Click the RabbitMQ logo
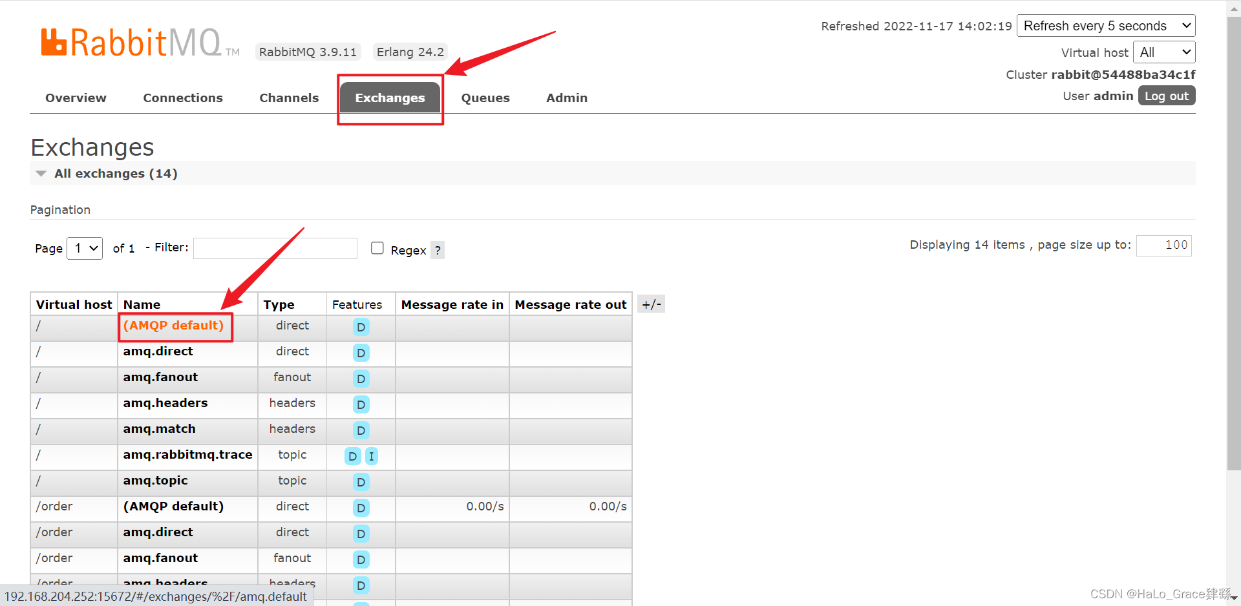This screenshot has width=1241, height=606. [140, 43]
